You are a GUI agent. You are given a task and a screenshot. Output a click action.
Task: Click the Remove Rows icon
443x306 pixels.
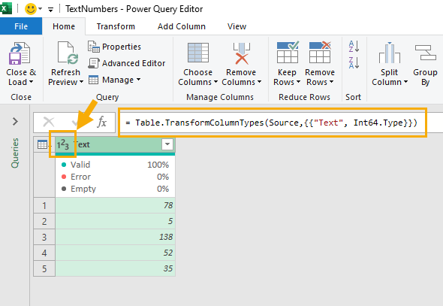click(x=320, y=53)
